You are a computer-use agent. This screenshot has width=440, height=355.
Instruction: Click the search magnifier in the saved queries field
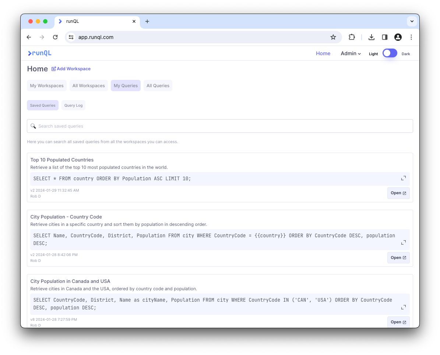[x=34, y=126]
